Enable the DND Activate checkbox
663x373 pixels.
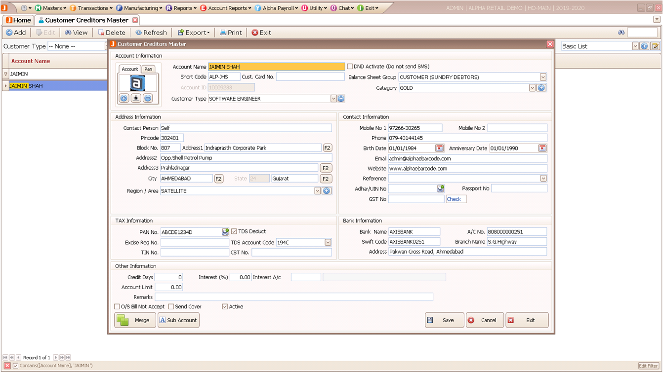[x=350, y=67]
